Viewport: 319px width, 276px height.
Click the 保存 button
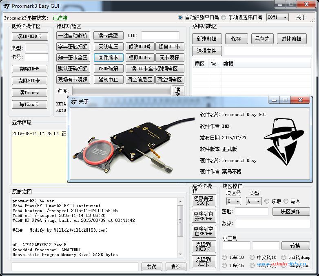point(237,39)
